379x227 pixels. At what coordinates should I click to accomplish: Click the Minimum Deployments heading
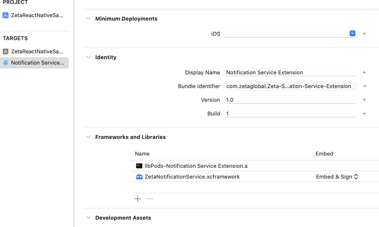tap(126, 18)
